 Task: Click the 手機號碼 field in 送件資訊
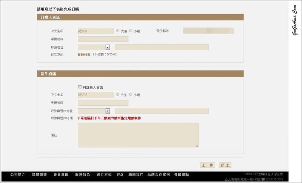103,103
